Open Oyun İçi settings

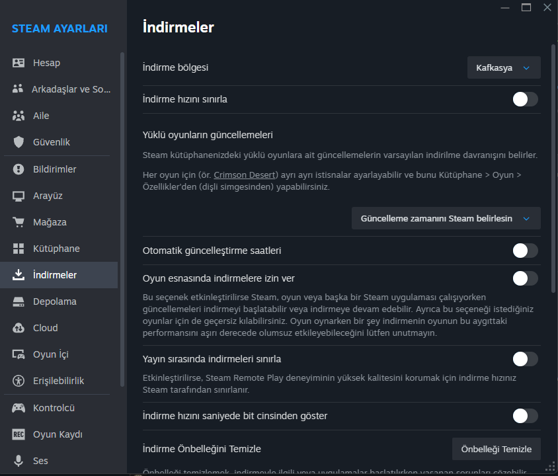59,354
